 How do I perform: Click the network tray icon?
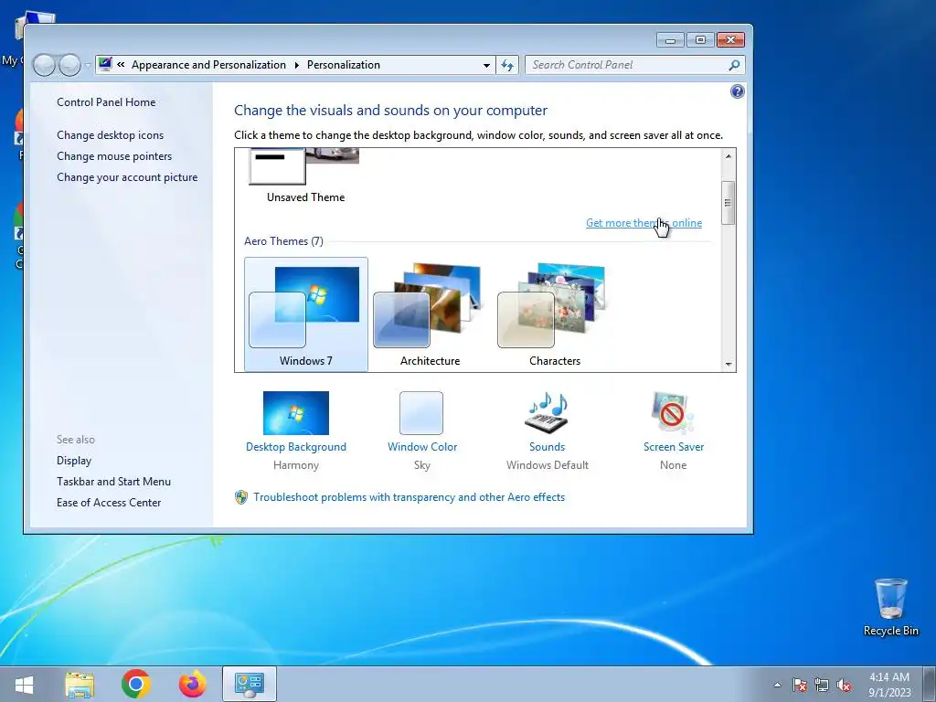(822, 685)
